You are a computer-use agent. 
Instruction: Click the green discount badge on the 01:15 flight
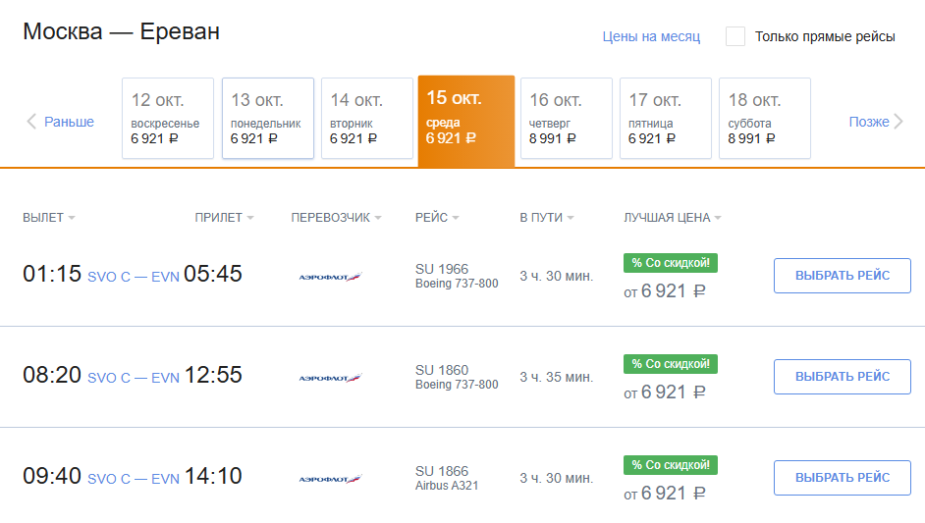click(x=670, y=263)
